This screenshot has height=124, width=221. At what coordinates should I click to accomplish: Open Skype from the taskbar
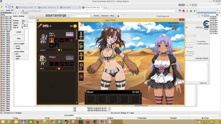59,122
